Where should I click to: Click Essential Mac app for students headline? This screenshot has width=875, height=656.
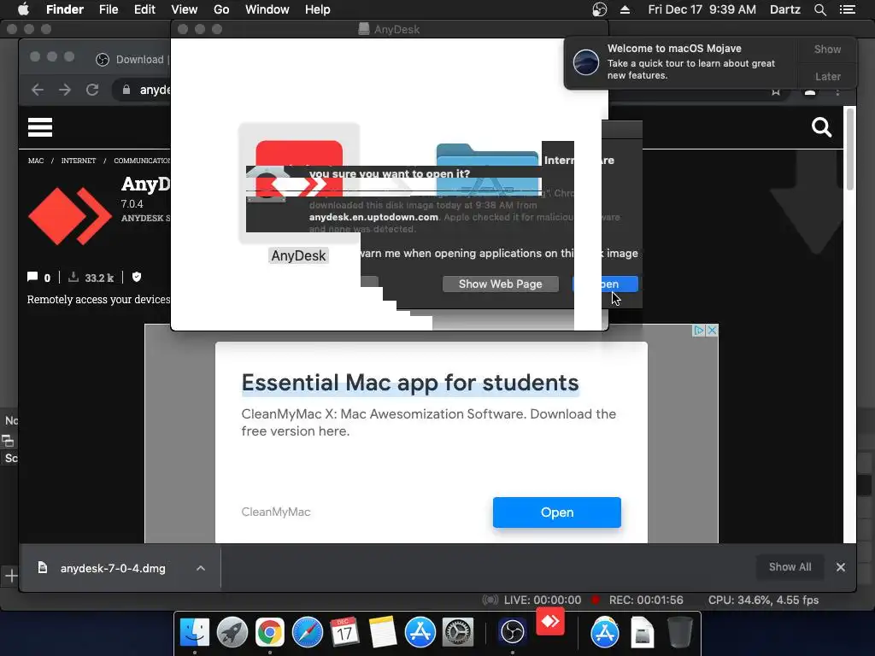click(410, 383)
